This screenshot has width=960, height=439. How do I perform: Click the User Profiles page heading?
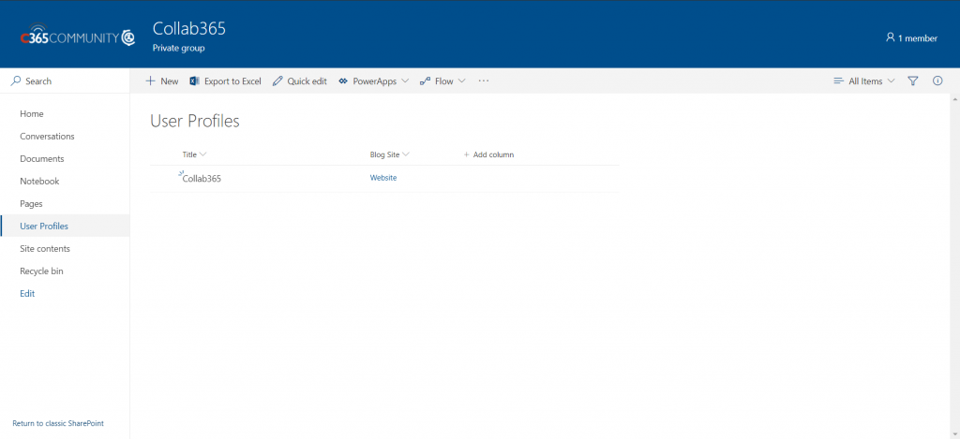click(195, 121)
